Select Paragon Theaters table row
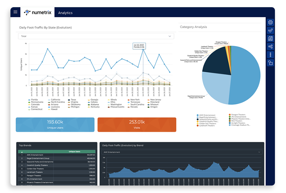This screenshot has width=286, height=193. coord(57,176)
